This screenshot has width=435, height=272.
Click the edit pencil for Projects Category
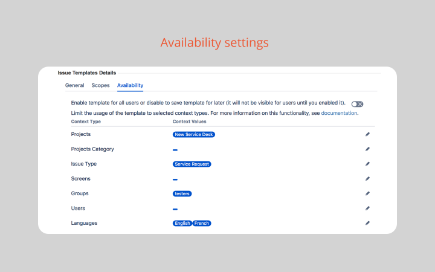pos(367,149)
